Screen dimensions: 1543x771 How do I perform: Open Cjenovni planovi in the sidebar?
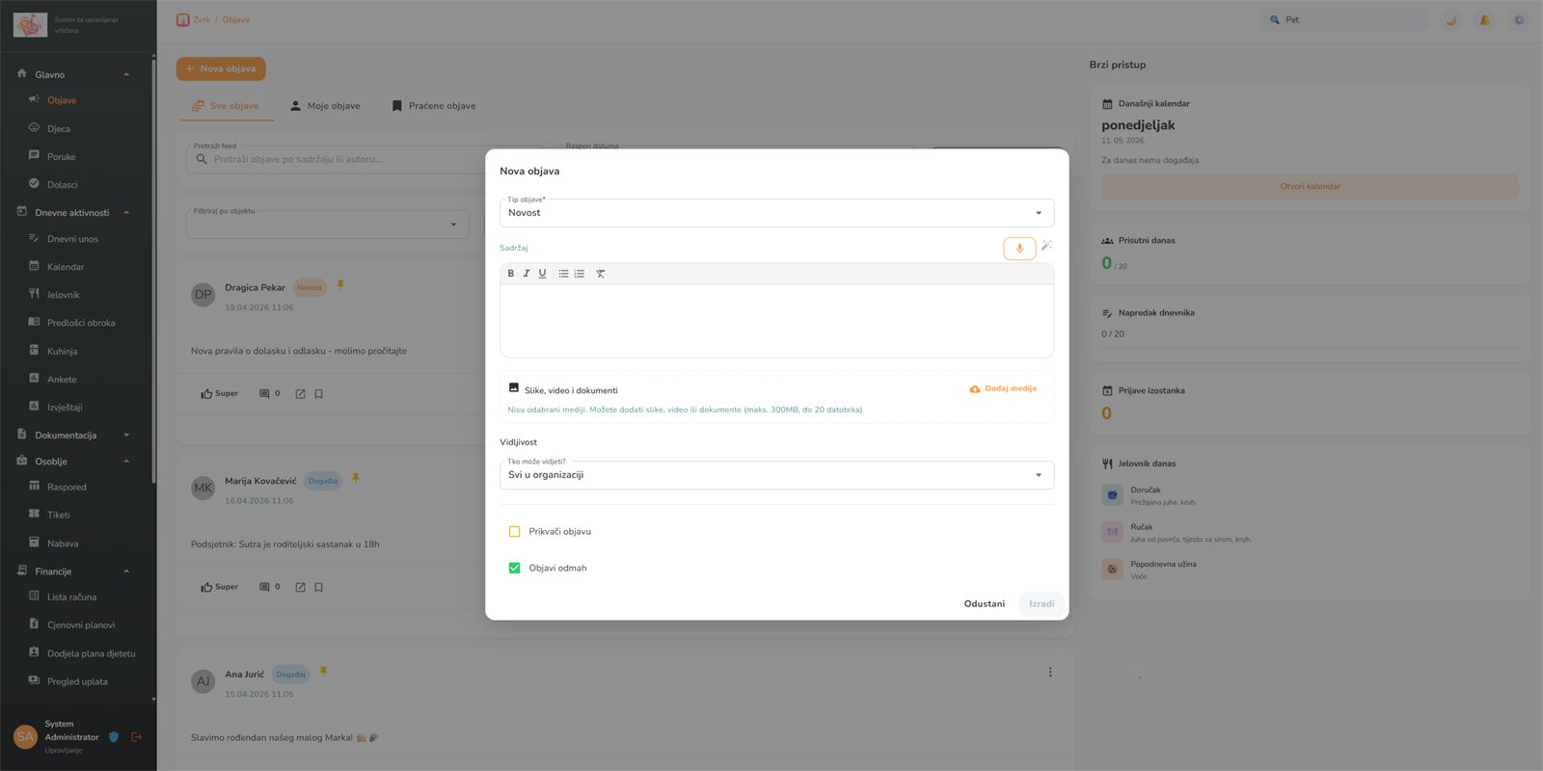[81, 625]
